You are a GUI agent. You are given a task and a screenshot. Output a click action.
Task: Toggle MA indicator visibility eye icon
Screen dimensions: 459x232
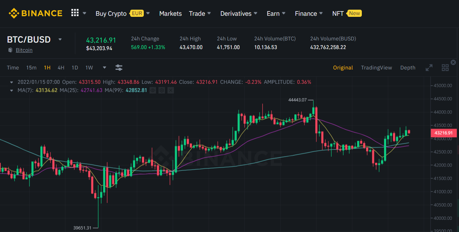pyautogui.click(x=153, y=90)
